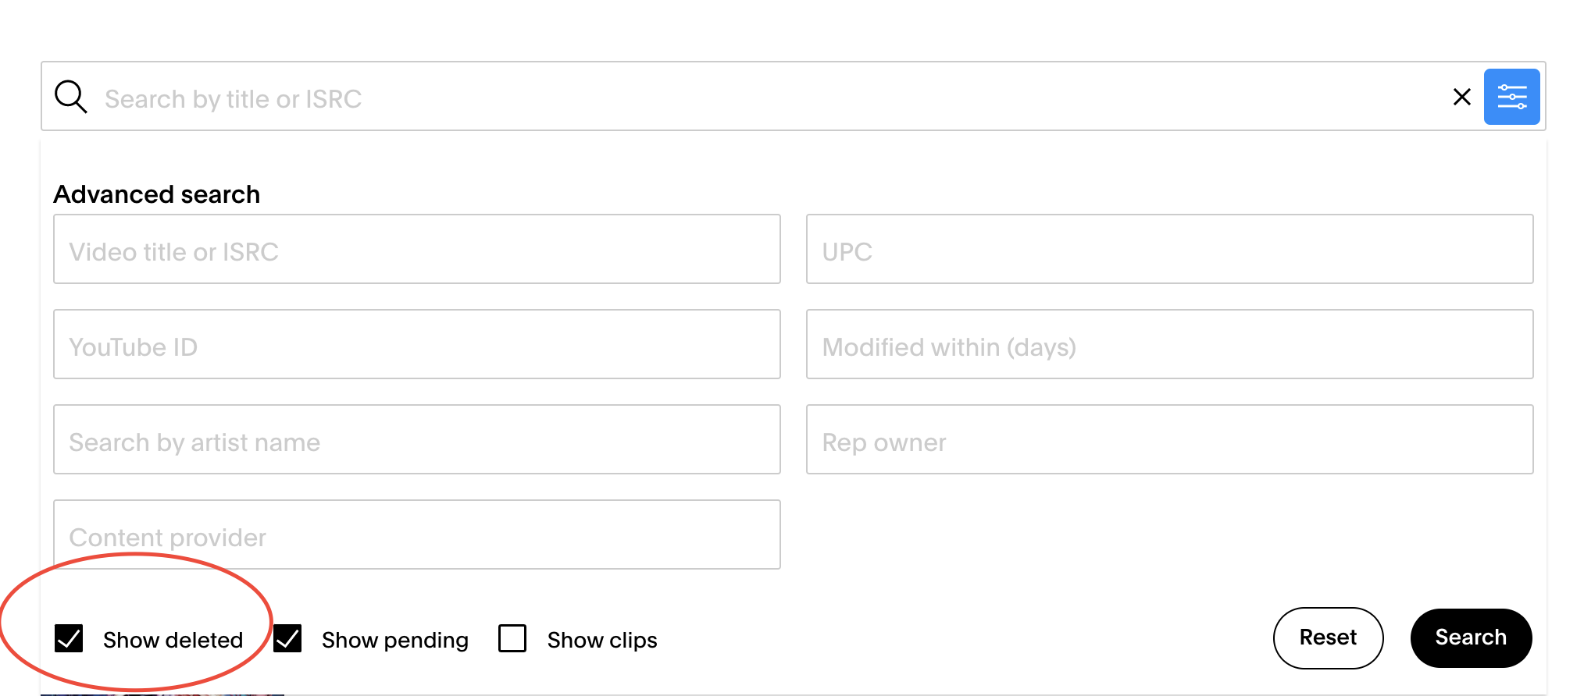1584x696 pixels.
Task: Select the UPC input field
Action: [1170, 249]
